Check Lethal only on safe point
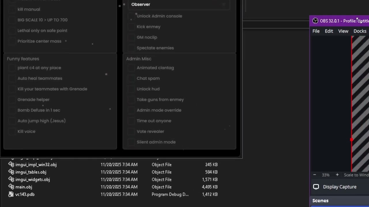Viewport: 369px width, 207px height. click(12, 30)
